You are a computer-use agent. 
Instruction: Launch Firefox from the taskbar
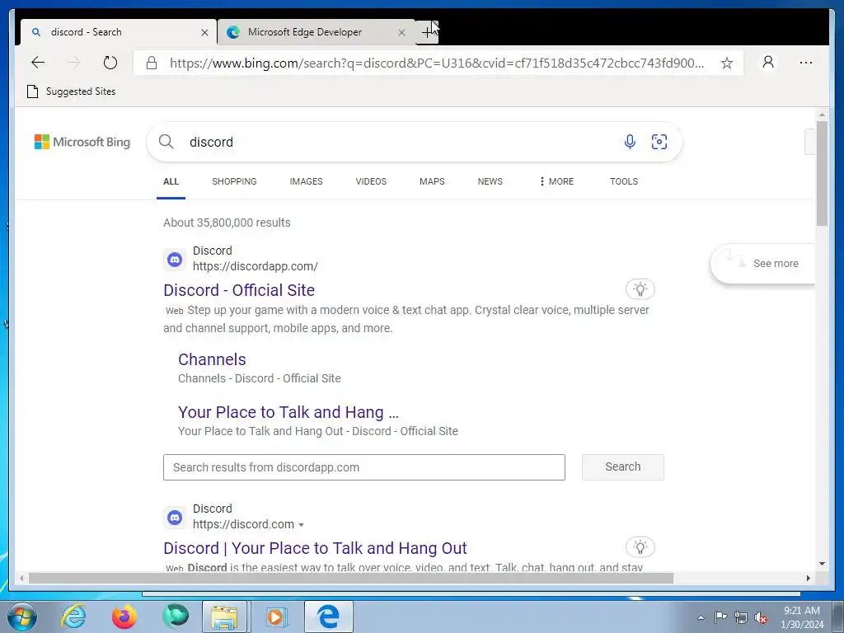(124, 617)
